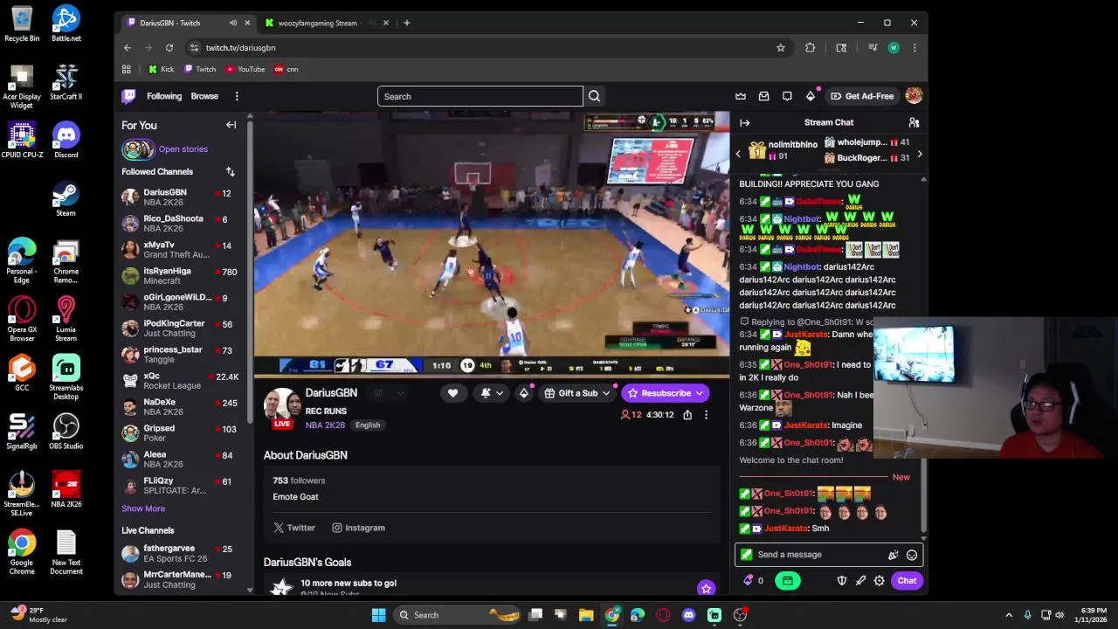Open fathergarvee live channel

pyautogui.click(x=180, y=553)
